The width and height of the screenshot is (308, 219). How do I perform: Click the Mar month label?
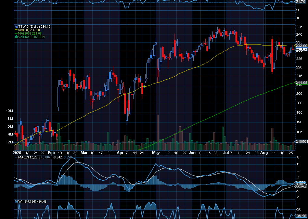point(84,153)
